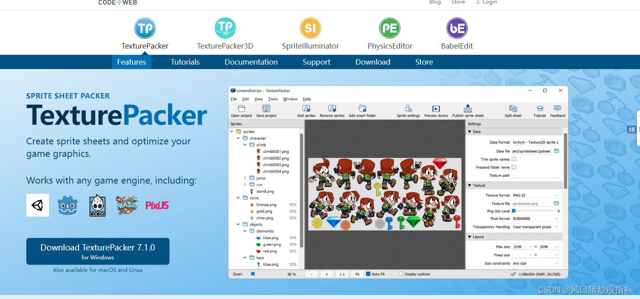Open the TexturePacker3D product icon
The image size is (640, 299).
tap(225, 28)
